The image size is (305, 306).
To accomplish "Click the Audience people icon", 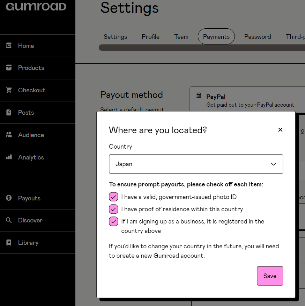I will (9, 135).
